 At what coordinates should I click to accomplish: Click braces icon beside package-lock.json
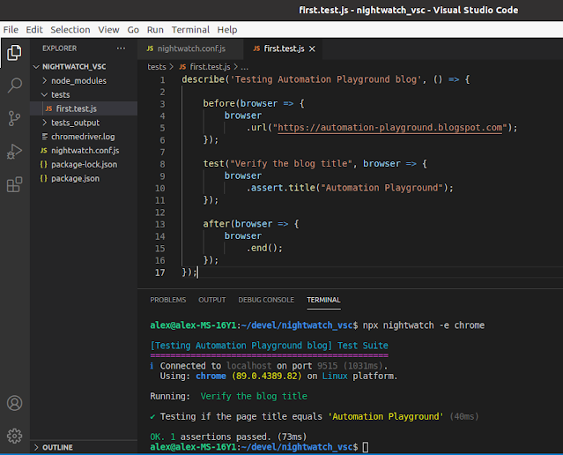pos(44,165)
